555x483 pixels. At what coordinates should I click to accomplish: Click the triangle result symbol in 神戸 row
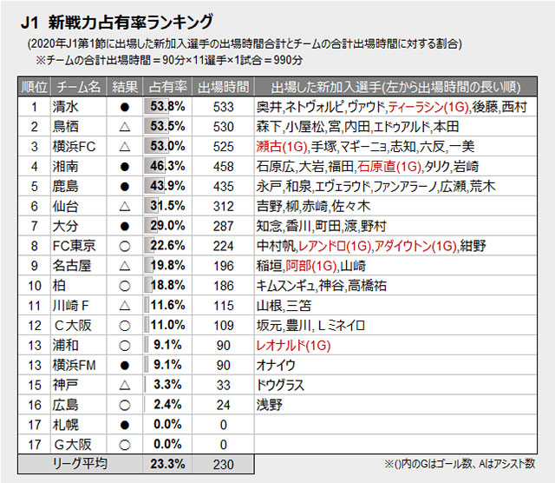click(x=124, y=384)
